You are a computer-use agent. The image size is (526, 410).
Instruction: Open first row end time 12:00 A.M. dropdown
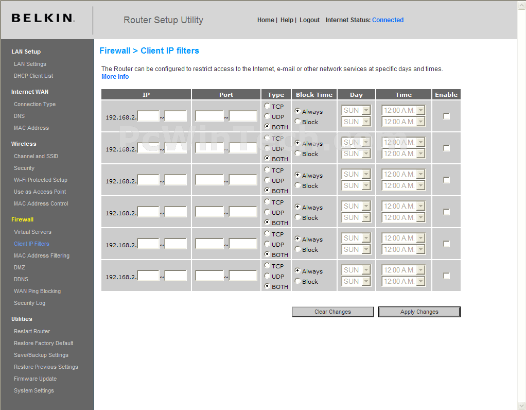(x=404, y=122)
